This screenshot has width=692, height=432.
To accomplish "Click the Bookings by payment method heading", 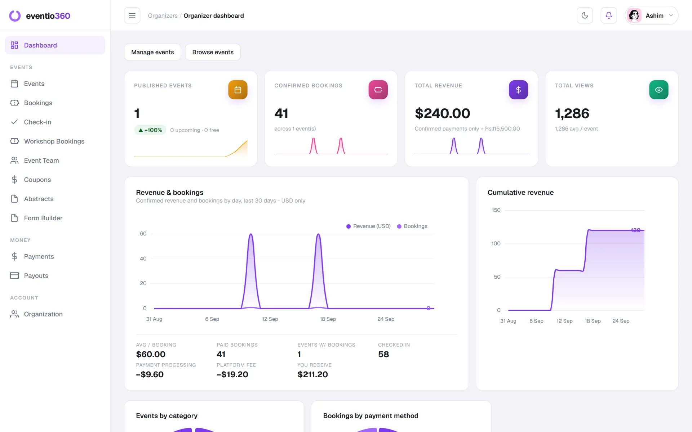I will tap(371, 416).
